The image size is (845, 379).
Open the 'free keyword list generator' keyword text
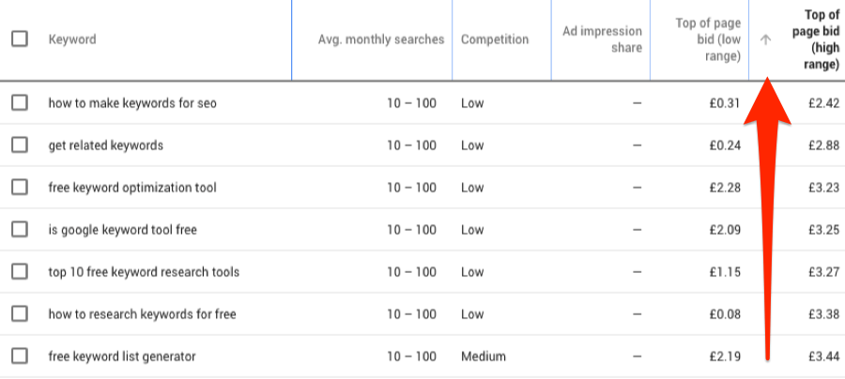(x=122, y=356)
